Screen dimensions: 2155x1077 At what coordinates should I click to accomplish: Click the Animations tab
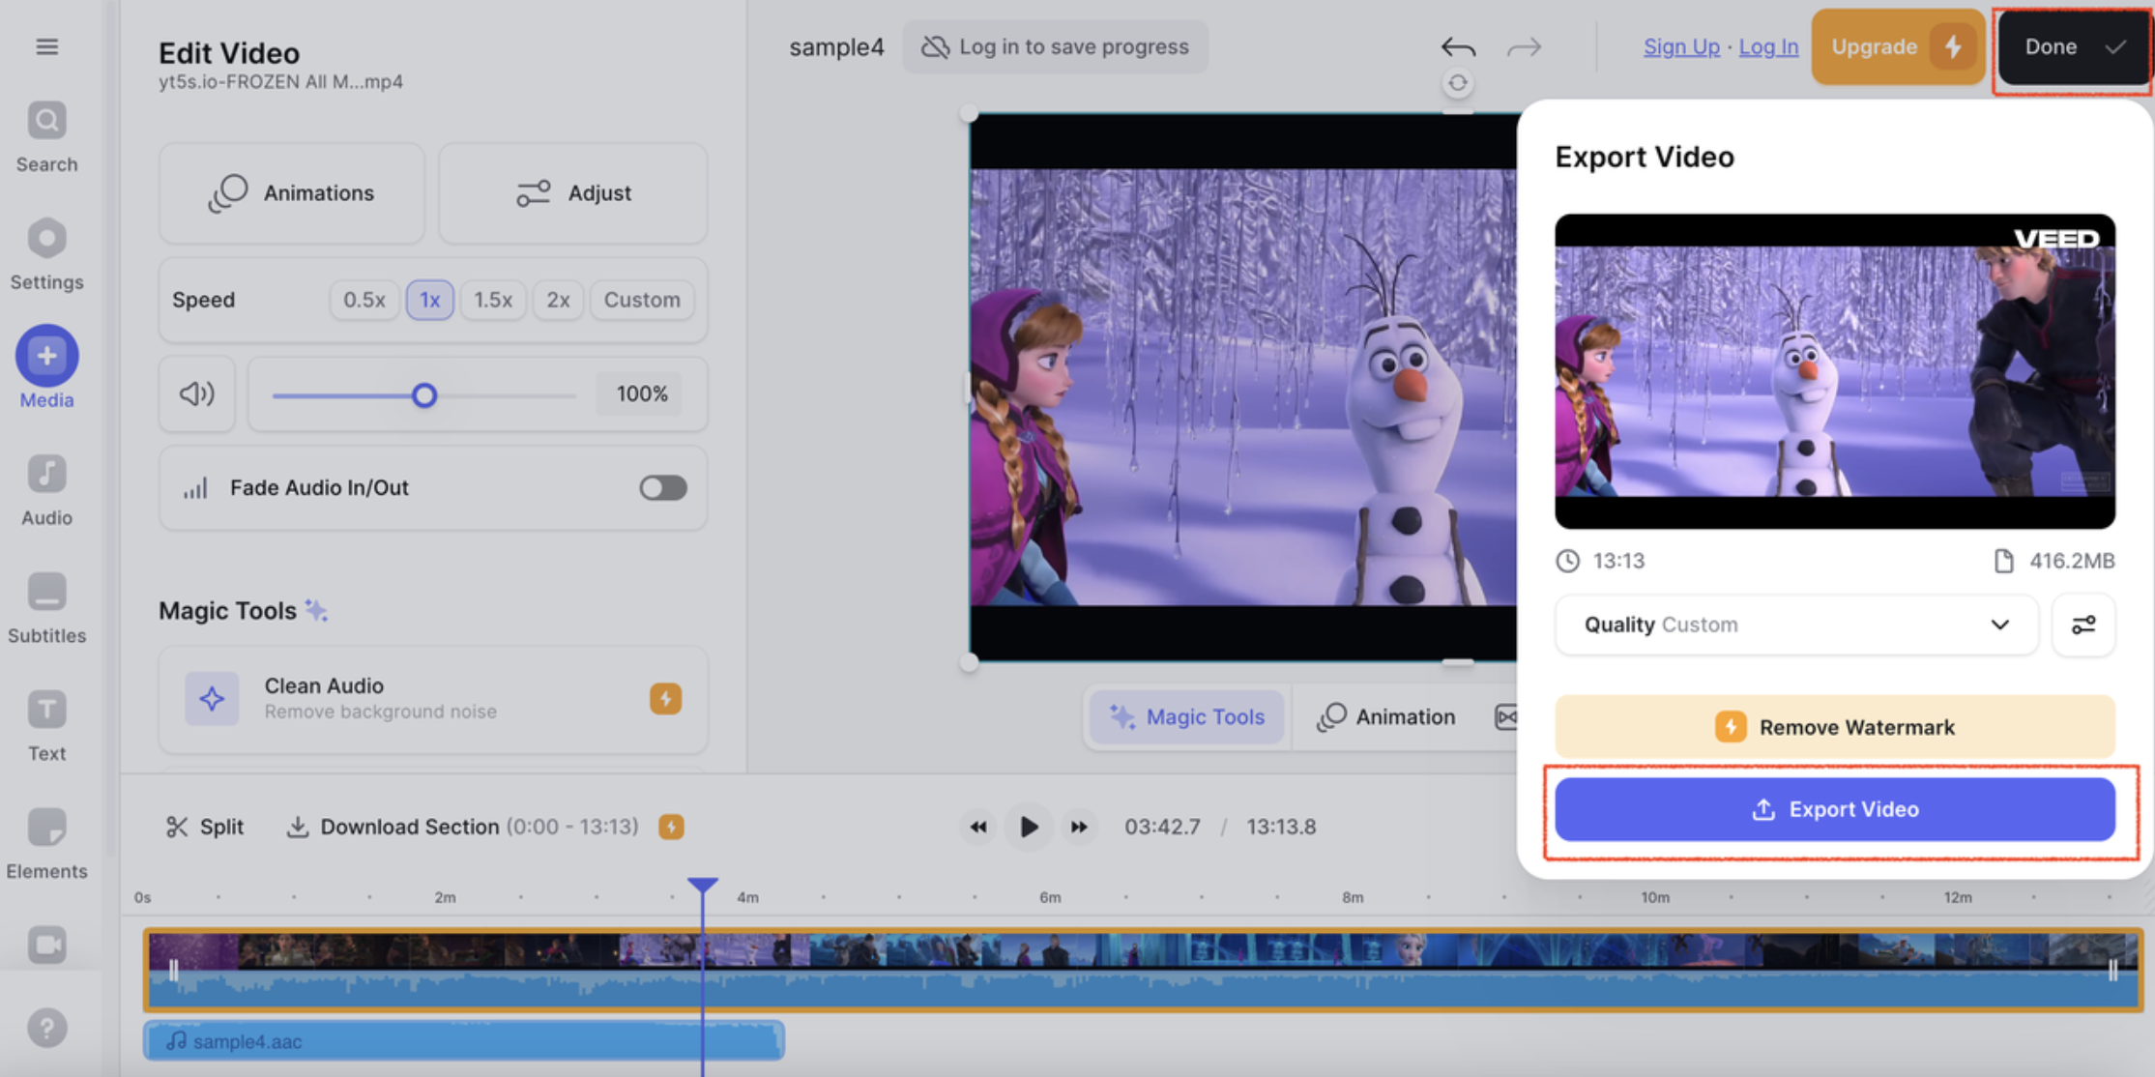click(x=291, y=192)
